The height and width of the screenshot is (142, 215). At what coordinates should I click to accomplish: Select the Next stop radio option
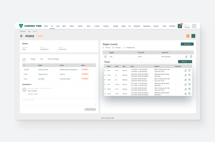pyautogui.click(x=113, y=48)
